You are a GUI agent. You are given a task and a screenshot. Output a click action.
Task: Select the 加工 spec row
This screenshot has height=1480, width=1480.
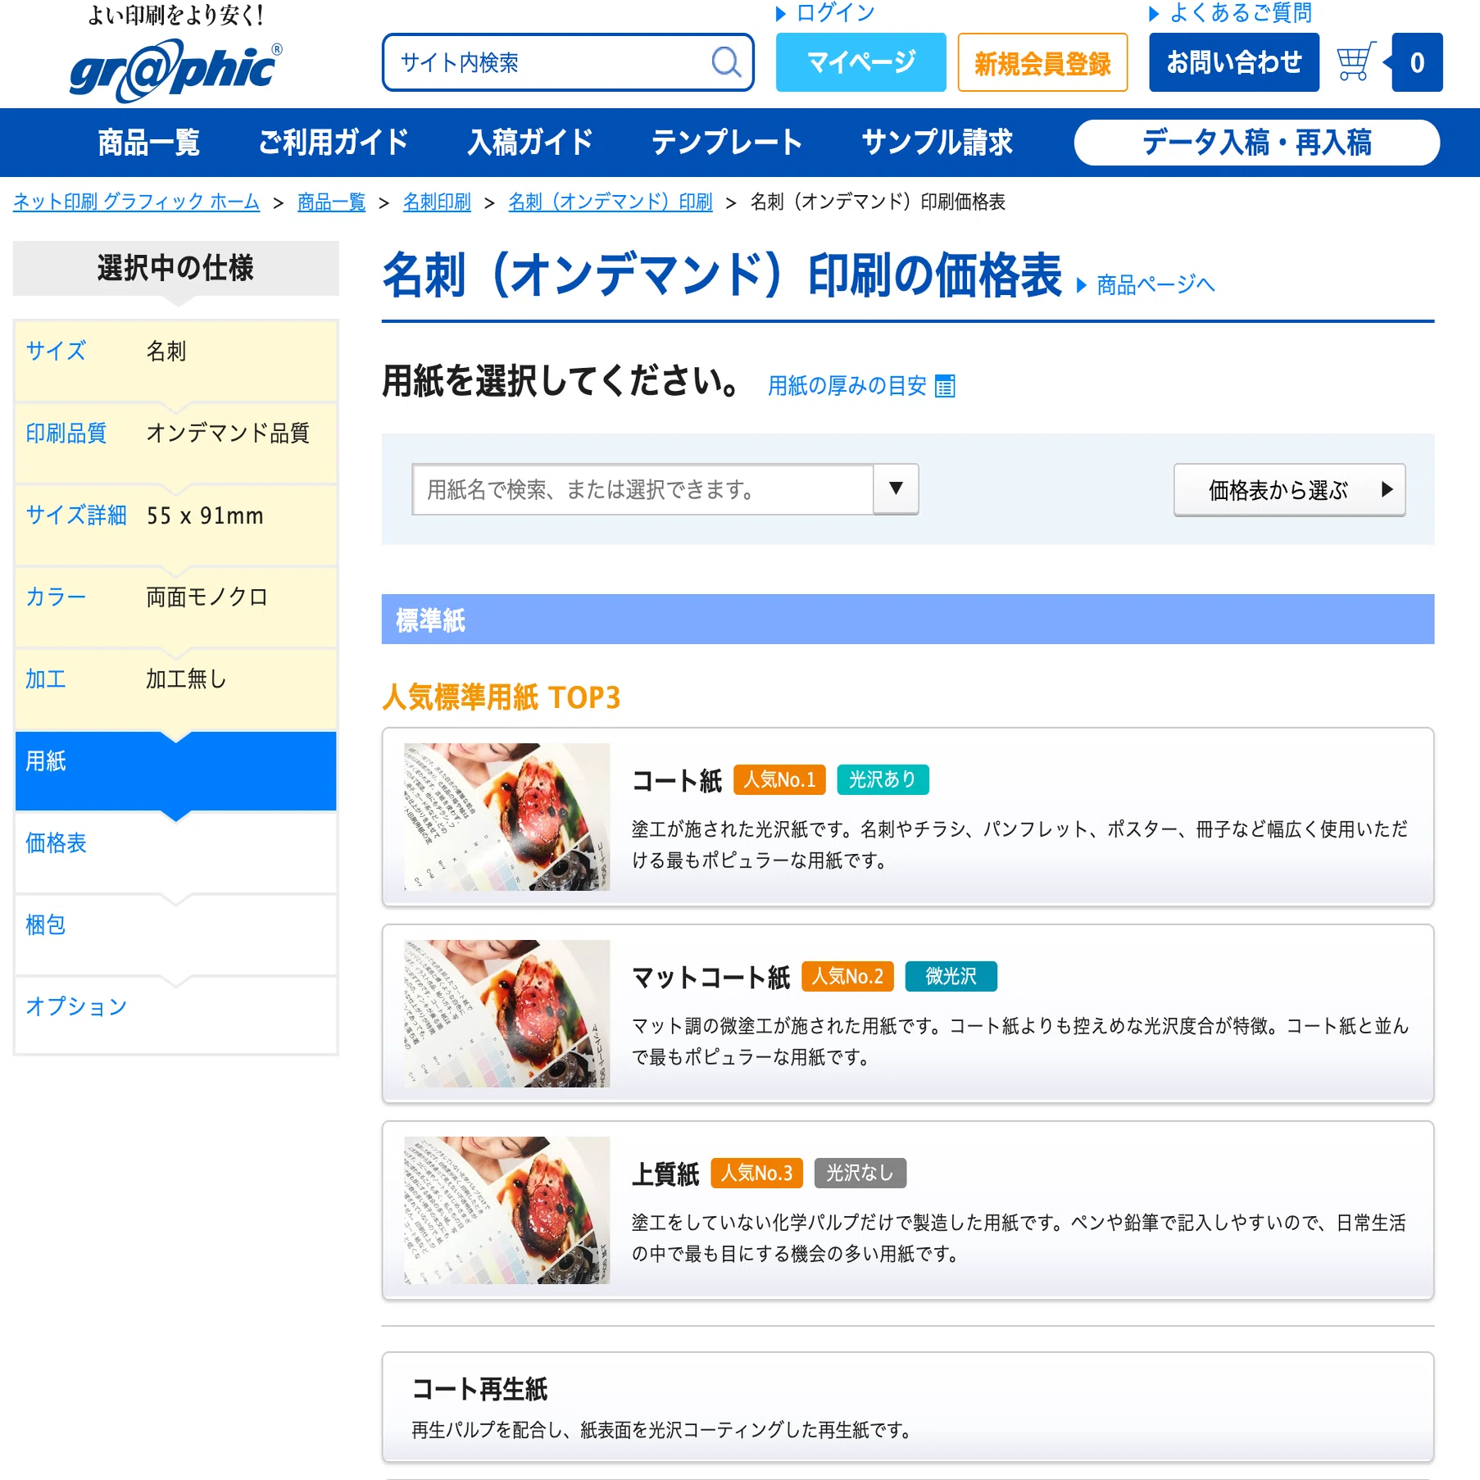tap(175, 688)
